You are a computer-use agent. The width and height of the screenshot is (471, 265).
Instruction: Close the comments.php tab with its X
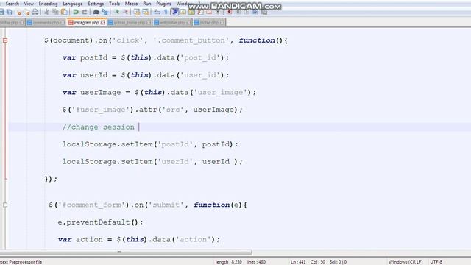pos(63,23)
